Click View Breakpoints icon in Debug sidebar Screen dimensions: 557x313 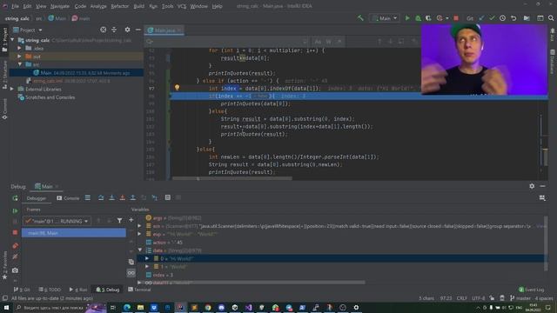click(x=15, y=245)
